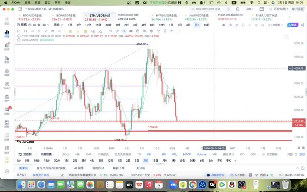Screen dimensions: 307x192
Task: Open the 定位到 jump-to control
Action: coord(26,155)
